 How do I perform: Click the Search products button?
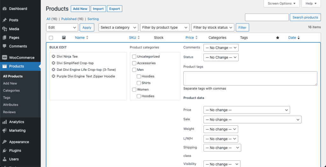click(x=305, y=17)
